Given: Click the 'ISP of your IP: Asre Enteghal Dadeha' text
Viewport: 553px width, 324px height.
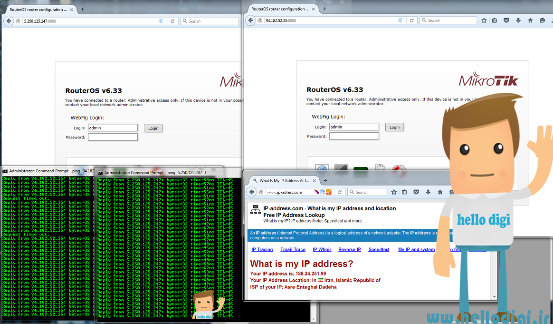Looking at the screenshot, I should [294, 287].
